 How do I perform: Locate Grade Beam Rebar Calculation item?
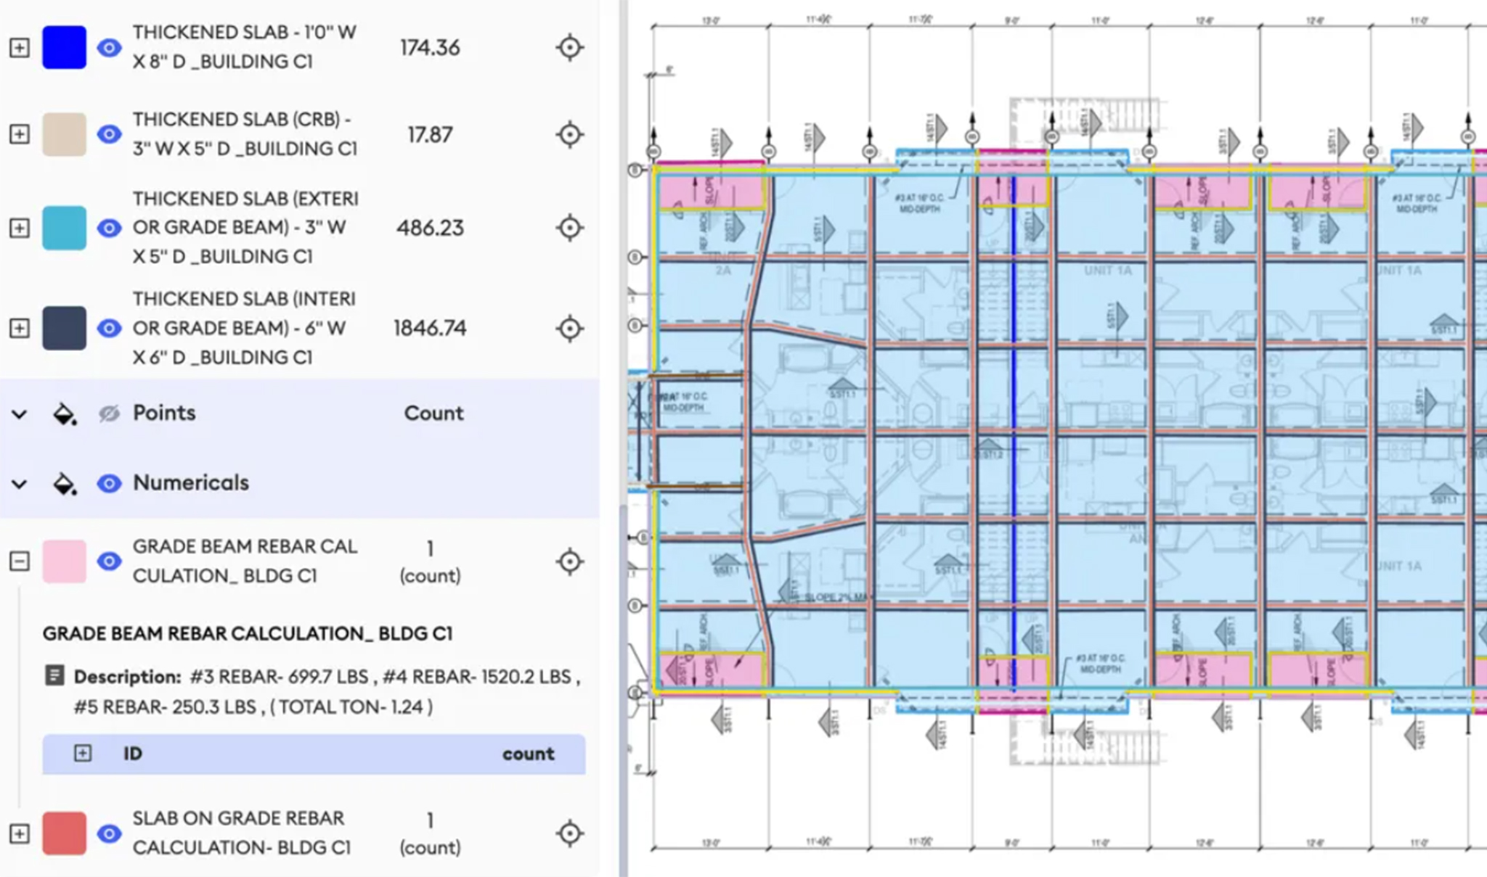[x=570, y=561]
